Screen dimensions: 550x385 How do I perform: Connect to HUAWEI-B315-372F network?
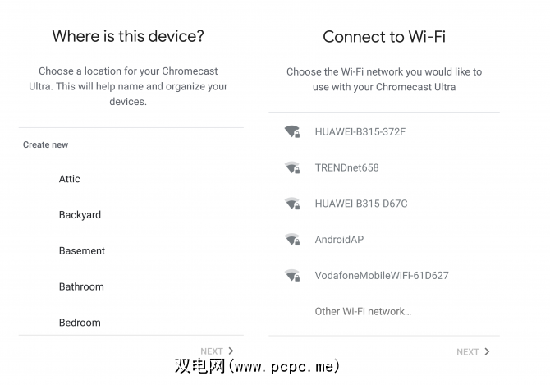360,131
